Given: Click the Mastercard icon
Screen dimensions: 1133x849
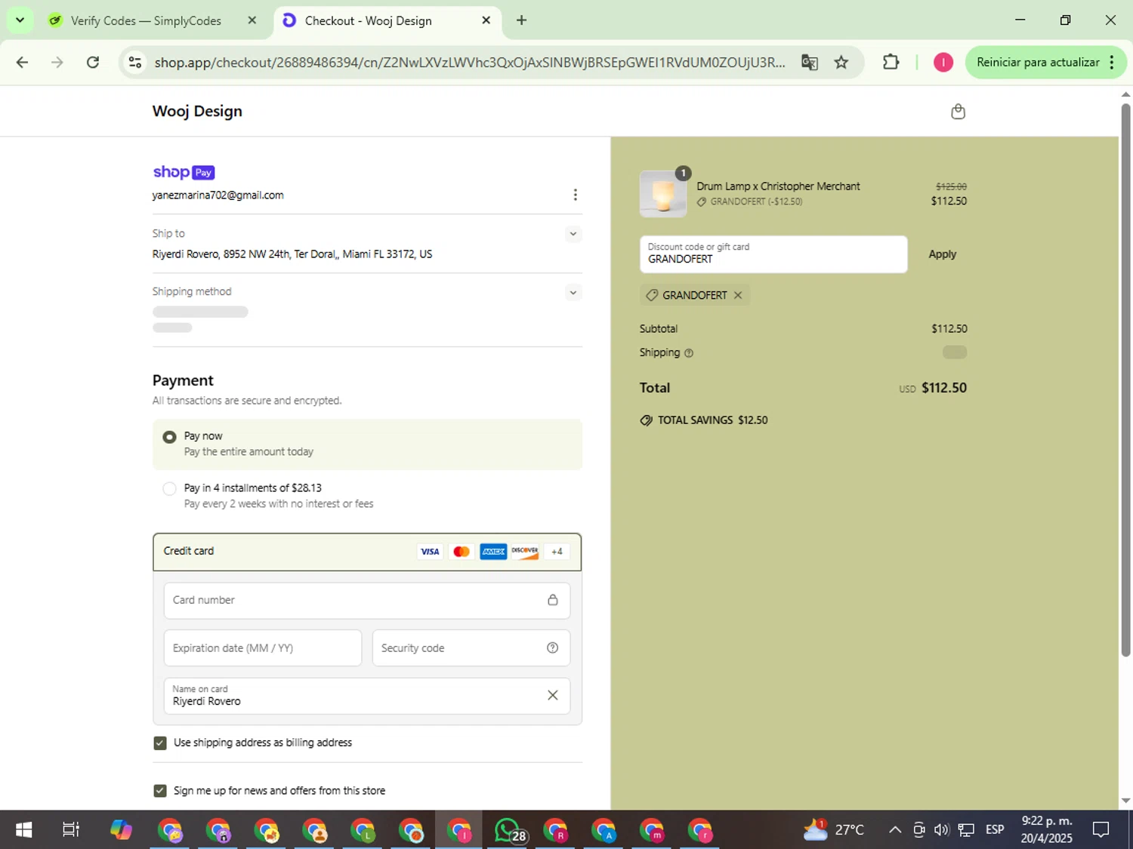Looking at the screenshot, I should point(462,552).
